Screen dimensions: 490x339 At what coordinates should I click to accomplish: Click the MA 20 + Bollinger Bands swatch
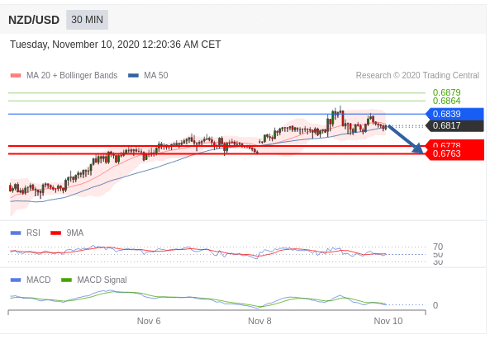(16, 76)
